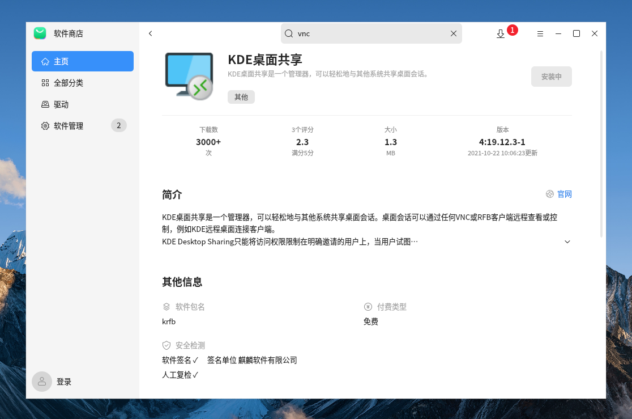Click the KDE桌面共享 title heading
The width and height of the screenshot is (632, 419).
click(x=265, y=60)
